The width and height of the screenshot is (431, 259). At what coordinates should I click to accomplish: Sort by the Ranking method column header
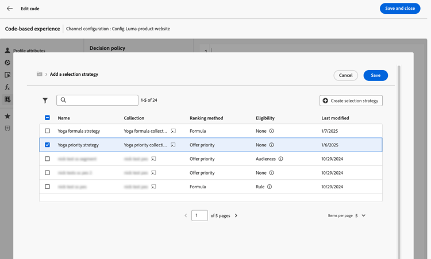tap(206, 118)
